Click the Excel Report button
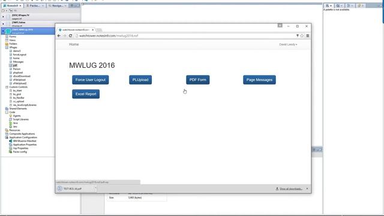 tap(86, 94)
